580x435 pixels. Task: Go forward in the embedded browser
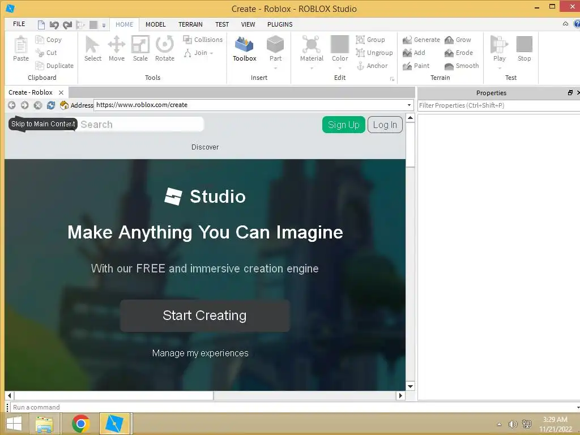24,105
